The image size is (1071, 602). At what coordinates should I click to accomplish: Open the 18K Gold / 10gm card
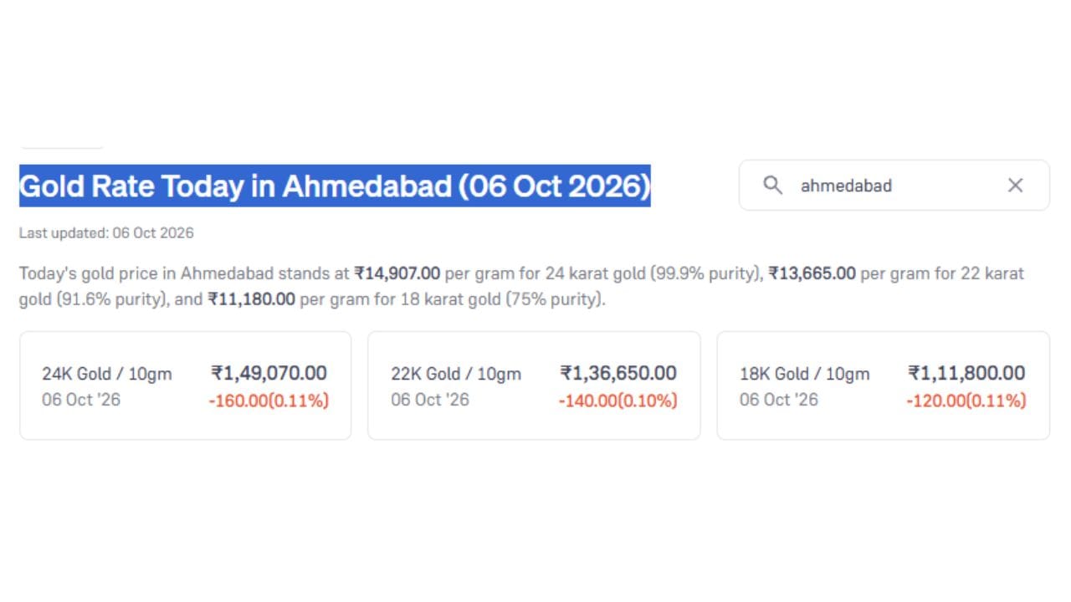pyautogui.click(x=883, y=385)
